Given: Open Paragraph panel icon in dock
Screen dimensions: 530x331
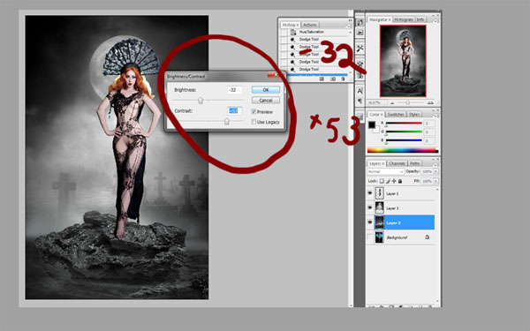Looking at the screenshot, I should [x=360, y=101].
